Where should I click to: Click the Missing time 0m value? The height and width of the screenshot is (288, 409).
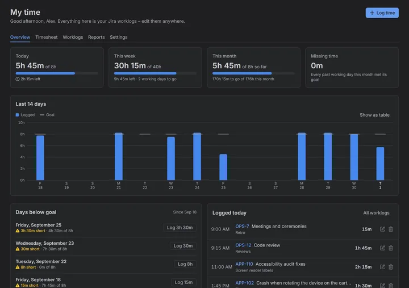tap(316, 65)
